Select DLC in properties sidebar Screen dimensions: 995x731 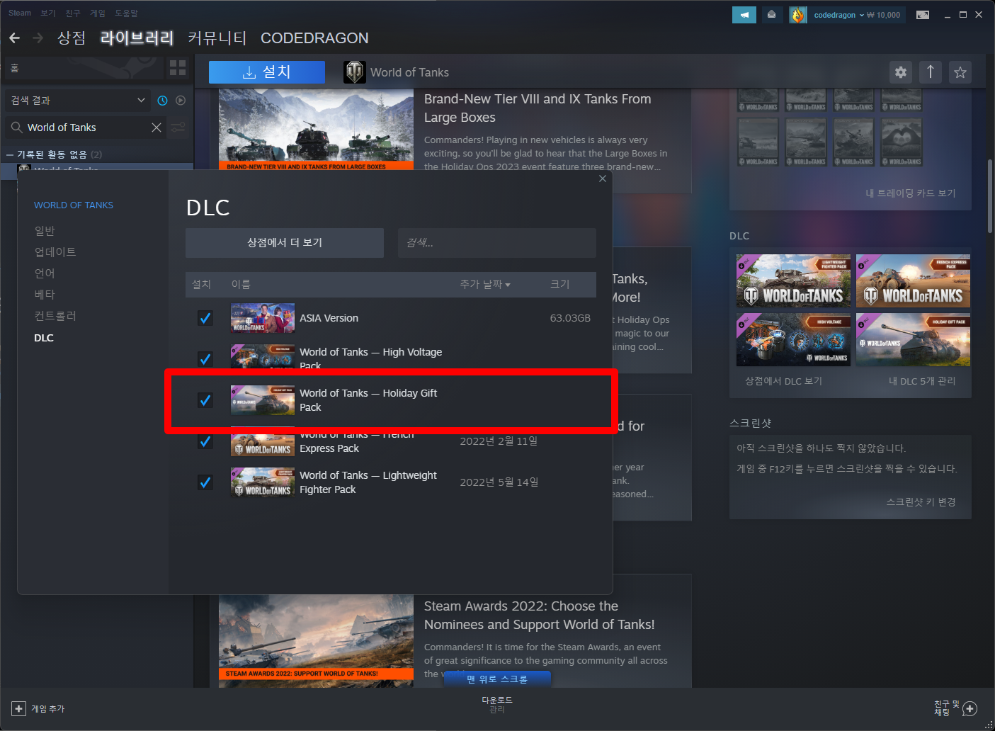coord(44,338)
